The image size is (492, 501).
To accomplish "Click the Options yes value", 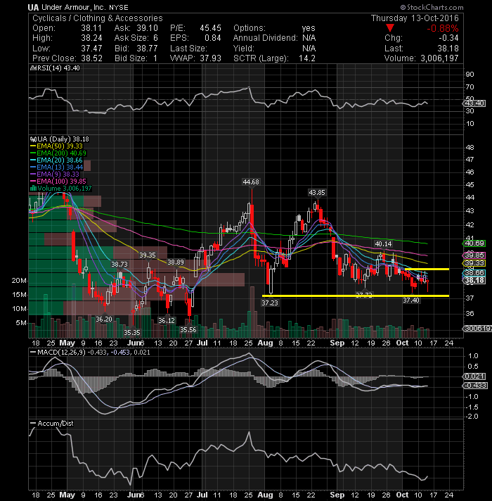I will (309, 28).
